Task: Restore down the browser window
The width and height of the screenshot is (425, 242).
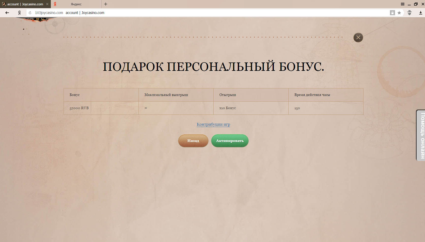Action: [416, 4]
